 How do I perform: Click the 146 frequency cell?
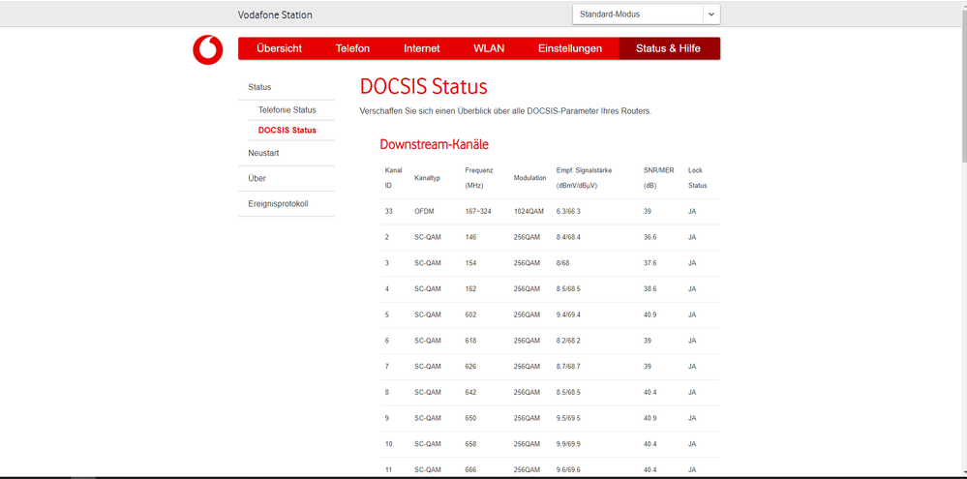[x=470, y=237]
